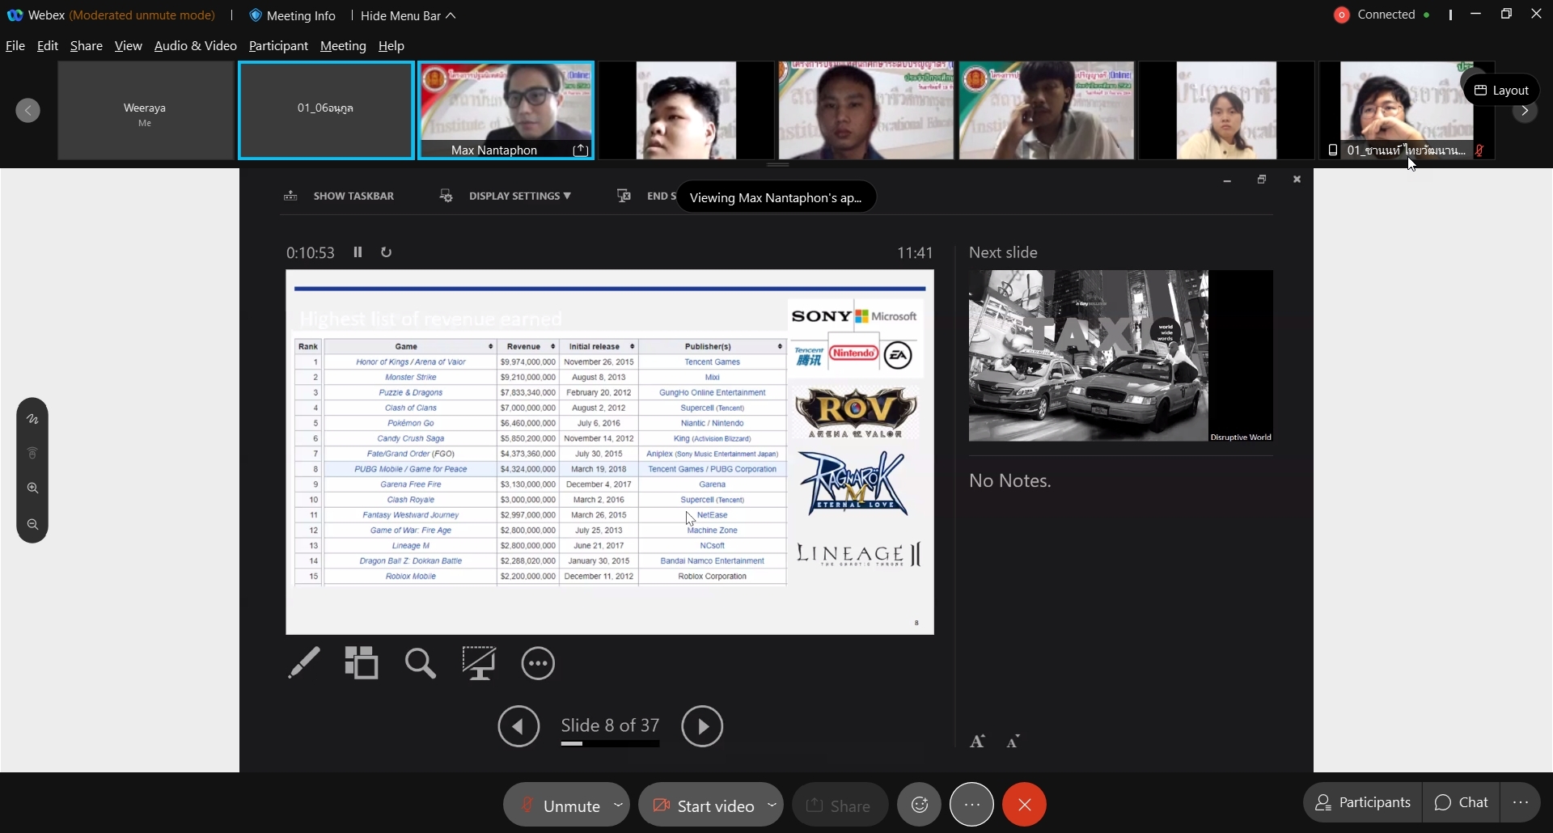Restart the presentation timer
The height and width of the screenshot is (833, 1553).
(387, 252)
